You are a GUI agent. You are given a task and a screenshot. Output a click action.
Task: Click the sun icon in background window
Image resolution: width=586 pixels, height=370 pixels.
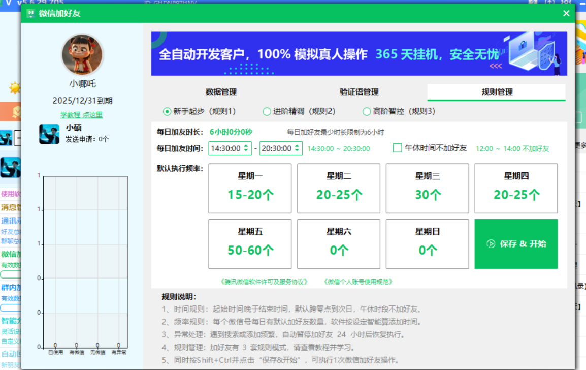(15, 88)
